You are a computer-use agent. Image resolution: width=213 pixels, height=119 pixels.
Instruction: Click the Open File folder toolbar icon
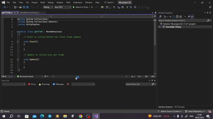pyautogui.click(x=20, y=7)
